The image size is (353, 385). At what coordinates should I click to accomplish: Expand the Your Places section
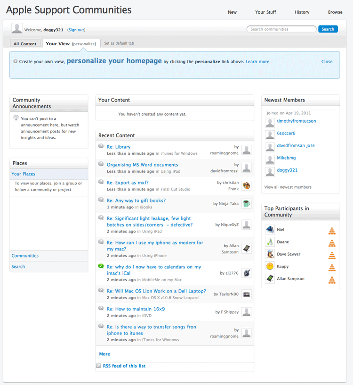coord(49,174)
